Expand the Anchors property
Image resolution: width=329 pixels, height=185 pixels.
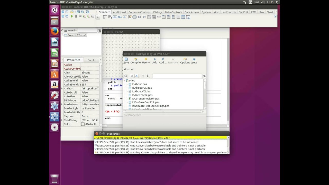coord(62,88)
